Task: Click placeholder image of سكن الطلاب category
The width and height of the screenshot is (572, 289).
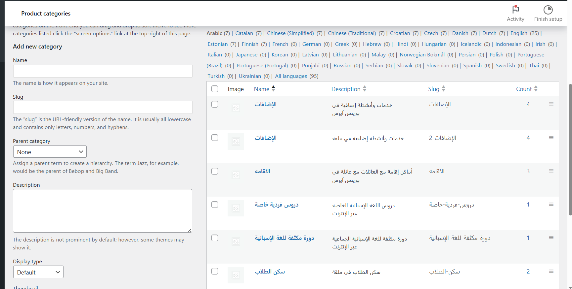Action: [236, 275]
